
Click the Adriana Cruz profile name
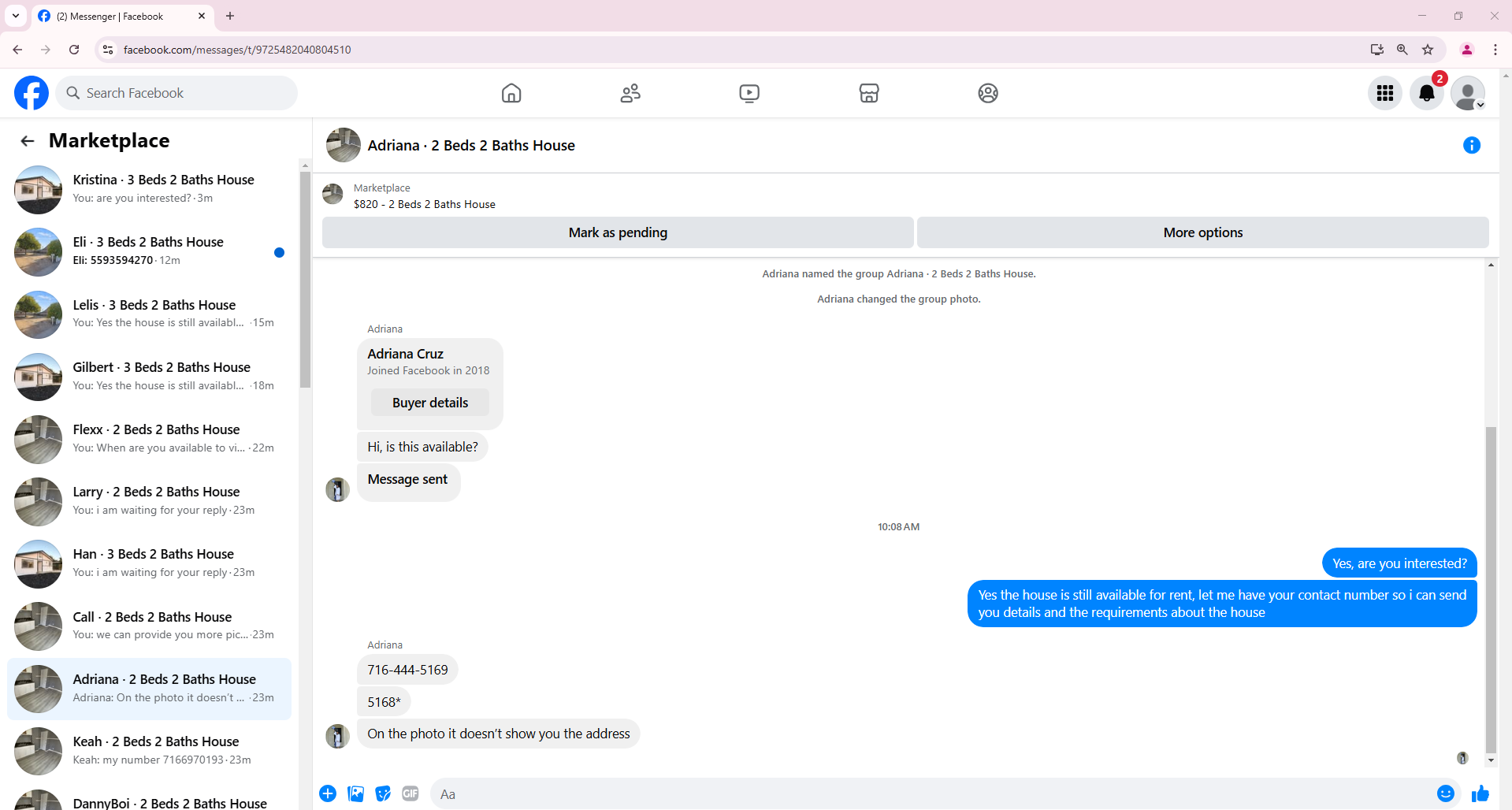tap(405, 354)
